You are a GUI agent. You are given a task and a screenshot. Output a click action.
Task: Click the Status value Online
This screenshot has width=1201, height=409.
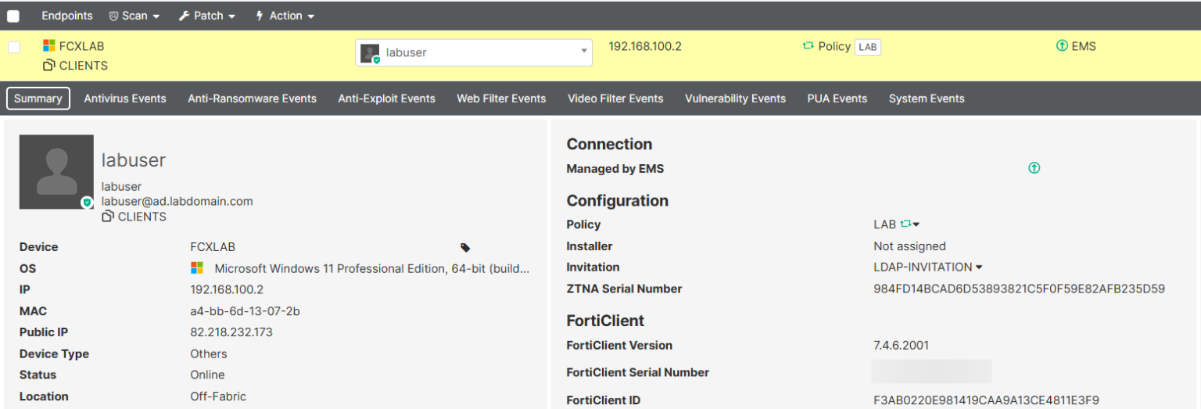point(208,375)
